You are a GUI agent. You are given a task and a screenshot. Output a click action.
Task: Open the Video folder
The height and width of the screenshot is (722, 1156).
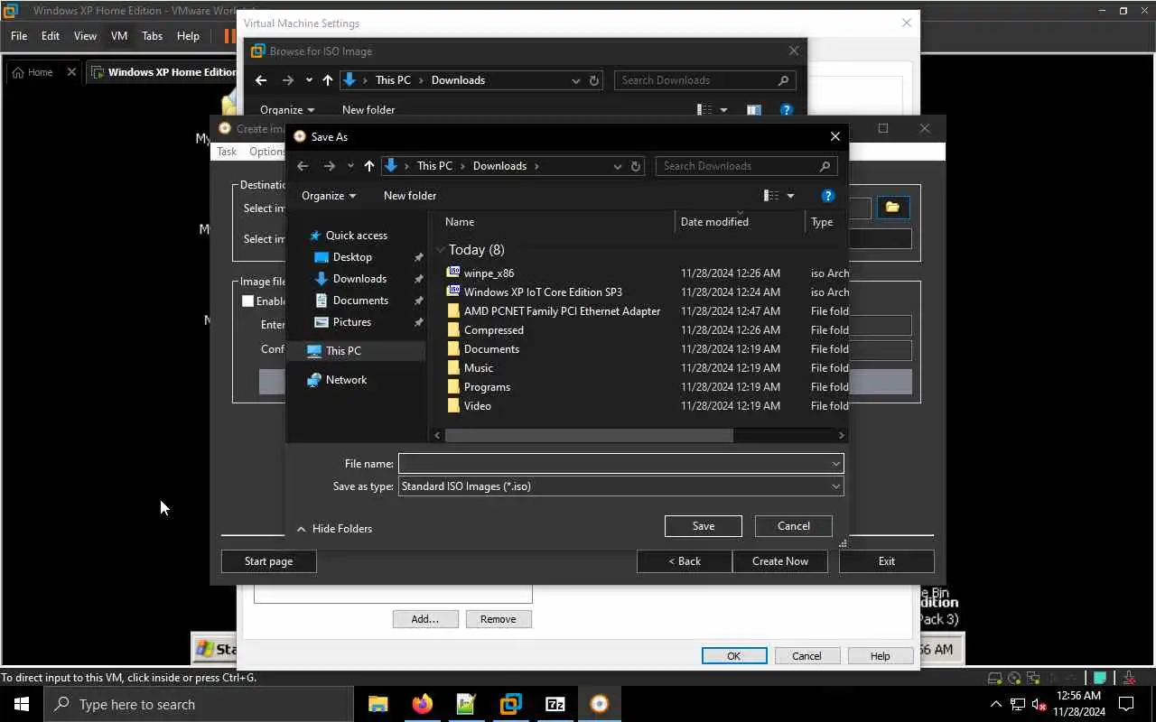(477, 405)
